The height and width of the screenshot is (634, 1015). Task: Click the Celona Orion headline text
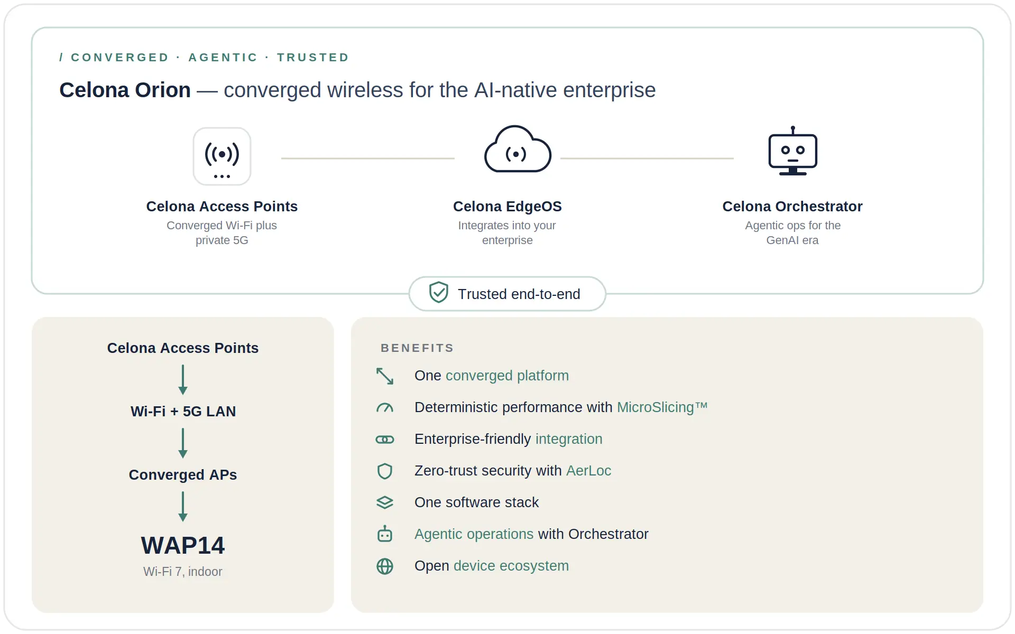[x=357, y=90]
